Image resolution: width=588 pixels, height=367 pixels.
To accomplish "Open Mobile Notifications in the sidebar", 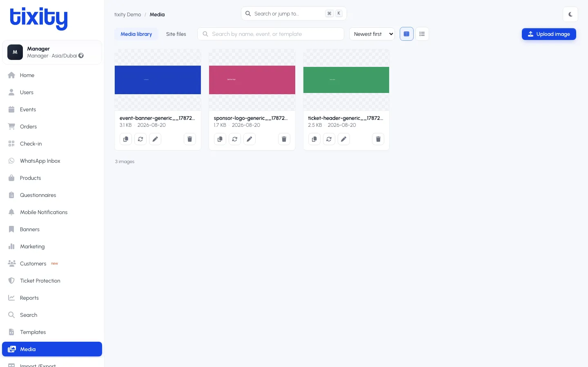I will pos(52,212).
